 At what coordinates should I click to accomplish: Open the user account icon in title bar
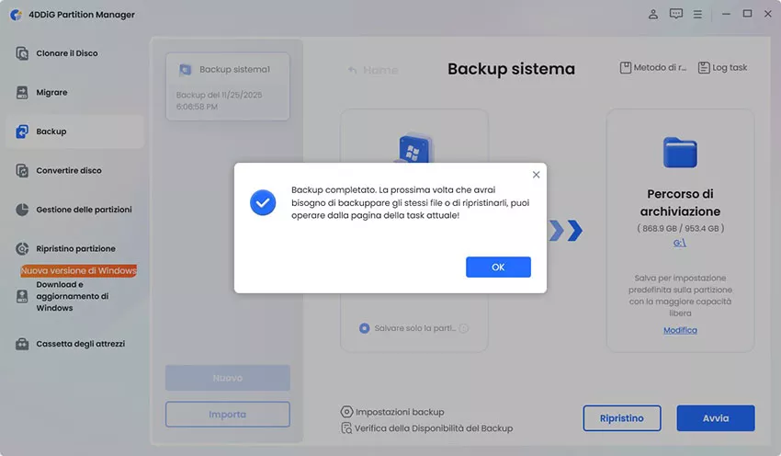pyautogui.click(x=653, y=14)
